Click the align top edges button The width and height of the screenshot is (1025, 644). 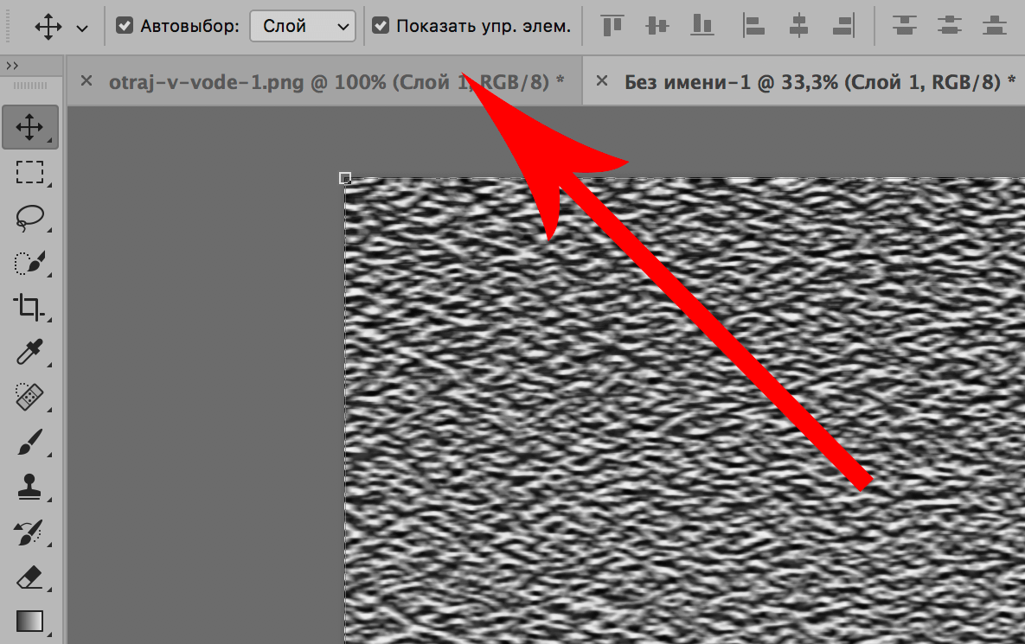click(612, 26)
